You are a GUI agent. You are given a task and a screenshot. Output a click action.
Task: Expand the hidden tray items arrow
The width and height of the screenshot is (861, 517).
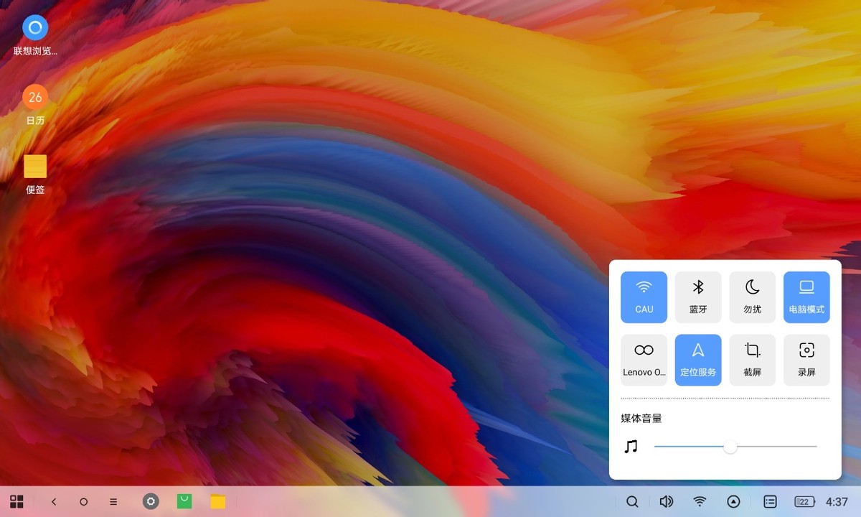[x=735, y=501]
